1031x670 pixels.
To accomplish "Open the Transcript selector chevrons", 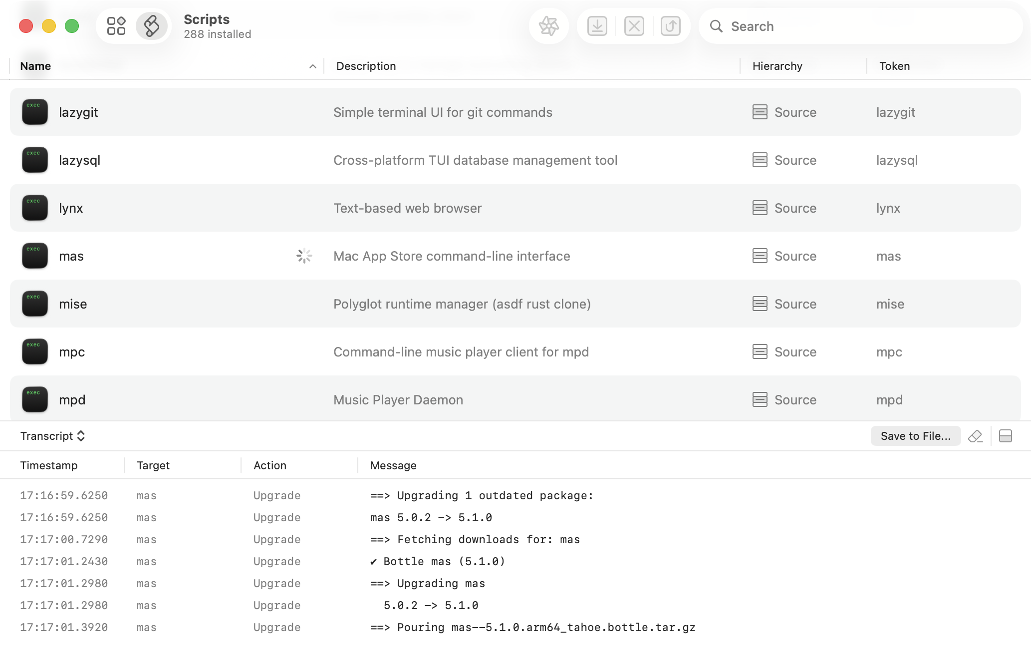I will point(81,436).
